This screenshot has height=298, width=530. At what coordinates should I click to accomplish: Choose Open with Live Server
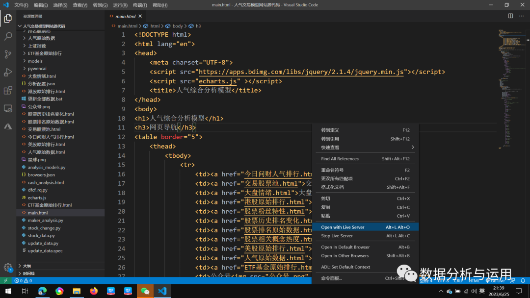(x=365, y=227)
